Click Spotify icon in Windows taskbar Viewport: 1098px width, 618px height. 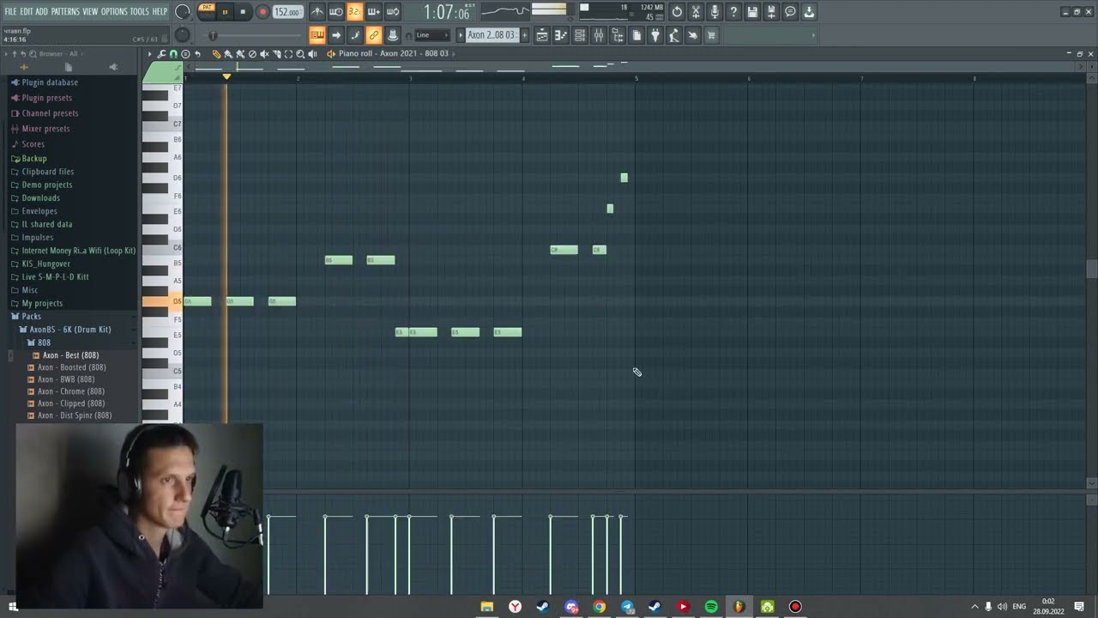point(711,607)
